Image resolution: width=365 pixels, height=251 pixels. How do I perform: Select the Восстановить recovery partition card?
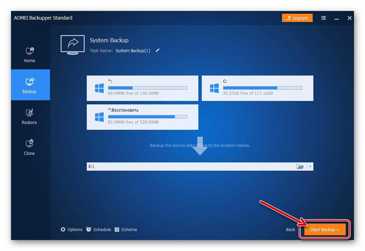[143, 117]
